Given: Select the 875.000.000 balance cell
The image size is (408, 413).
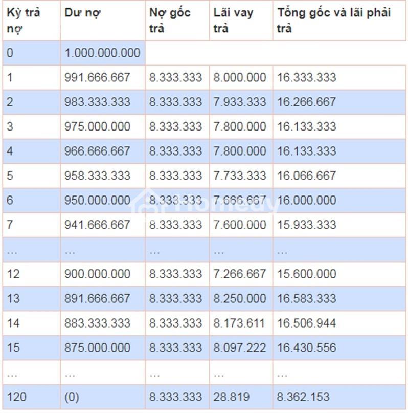Looking at the screenshot, I should pyautogui.click(x=103, y=347).
